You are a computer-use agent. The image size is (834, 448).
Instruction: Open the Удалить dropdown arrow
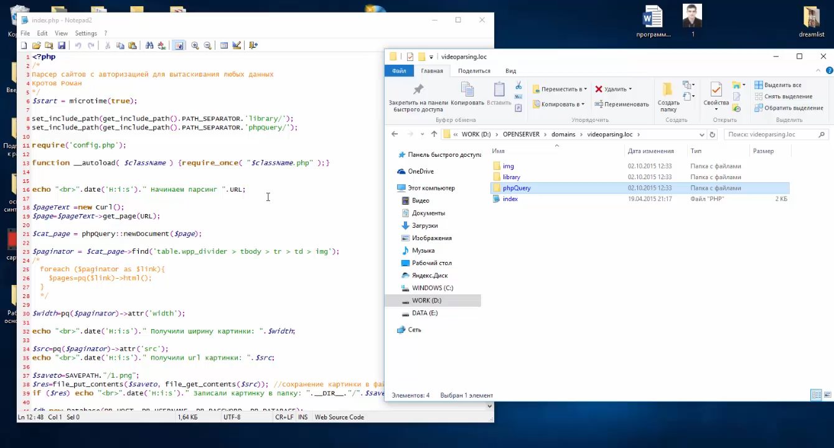630,89
